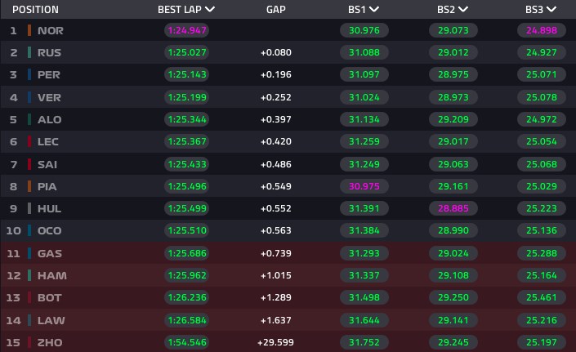
Task: Select the VER driver name
Action: click(49, 98)
